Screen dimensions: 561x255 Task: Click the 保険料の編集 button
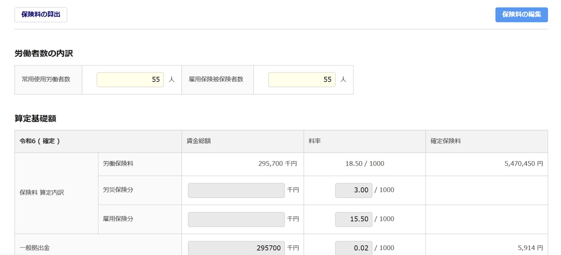(522, 15)
